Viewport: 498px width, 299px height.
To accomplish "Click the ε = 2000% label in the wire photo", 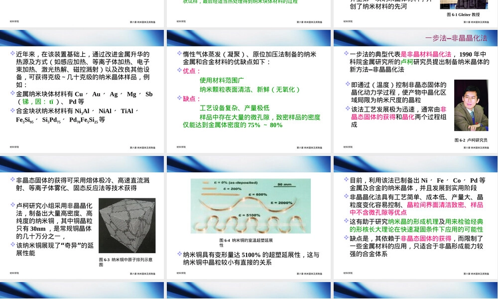I will (x=281, y=203).
